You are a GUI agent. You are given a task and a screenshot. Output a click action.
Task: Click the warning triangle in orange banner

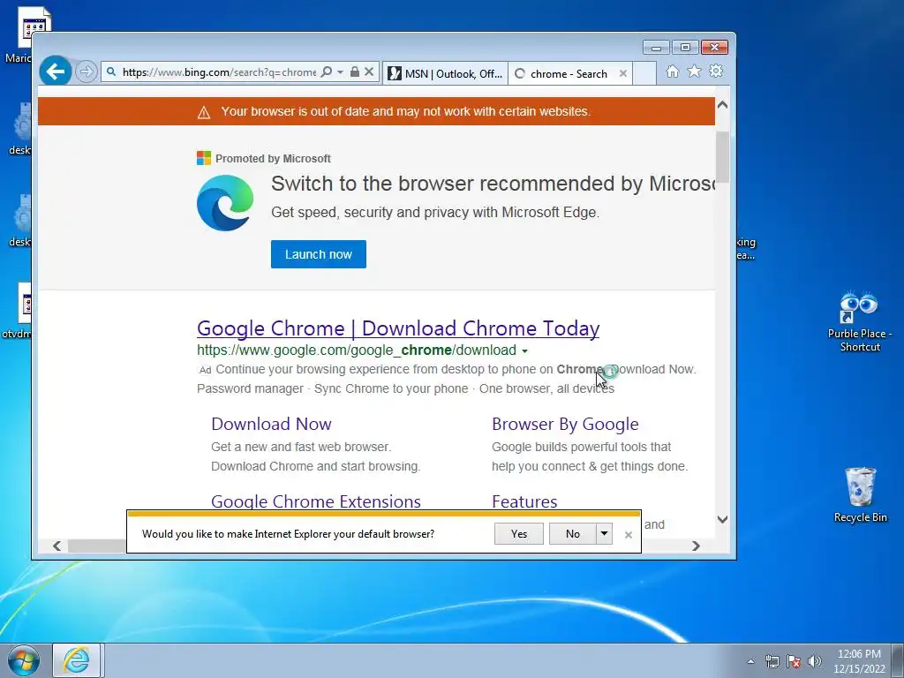click(x=204, y=112)
